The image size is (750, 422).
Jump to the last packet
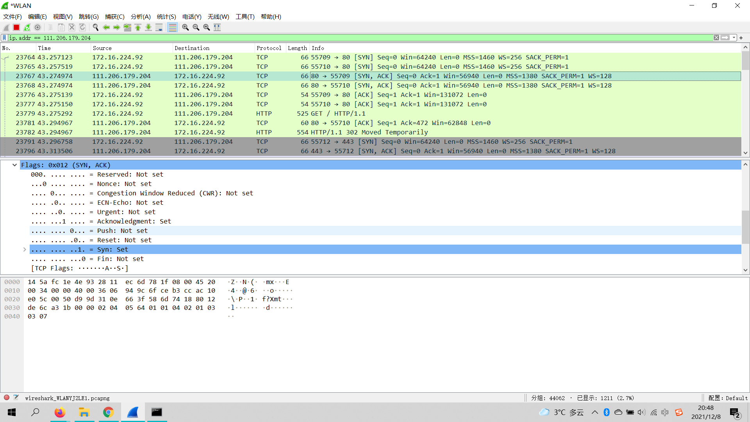point(148,27)
